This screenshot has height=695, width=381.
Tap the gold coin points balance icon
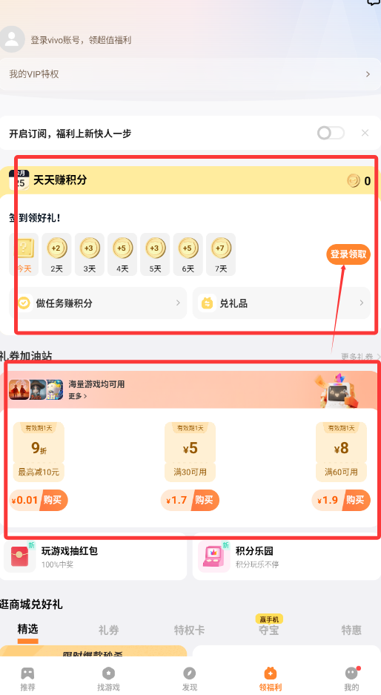[x=354, y=181]
